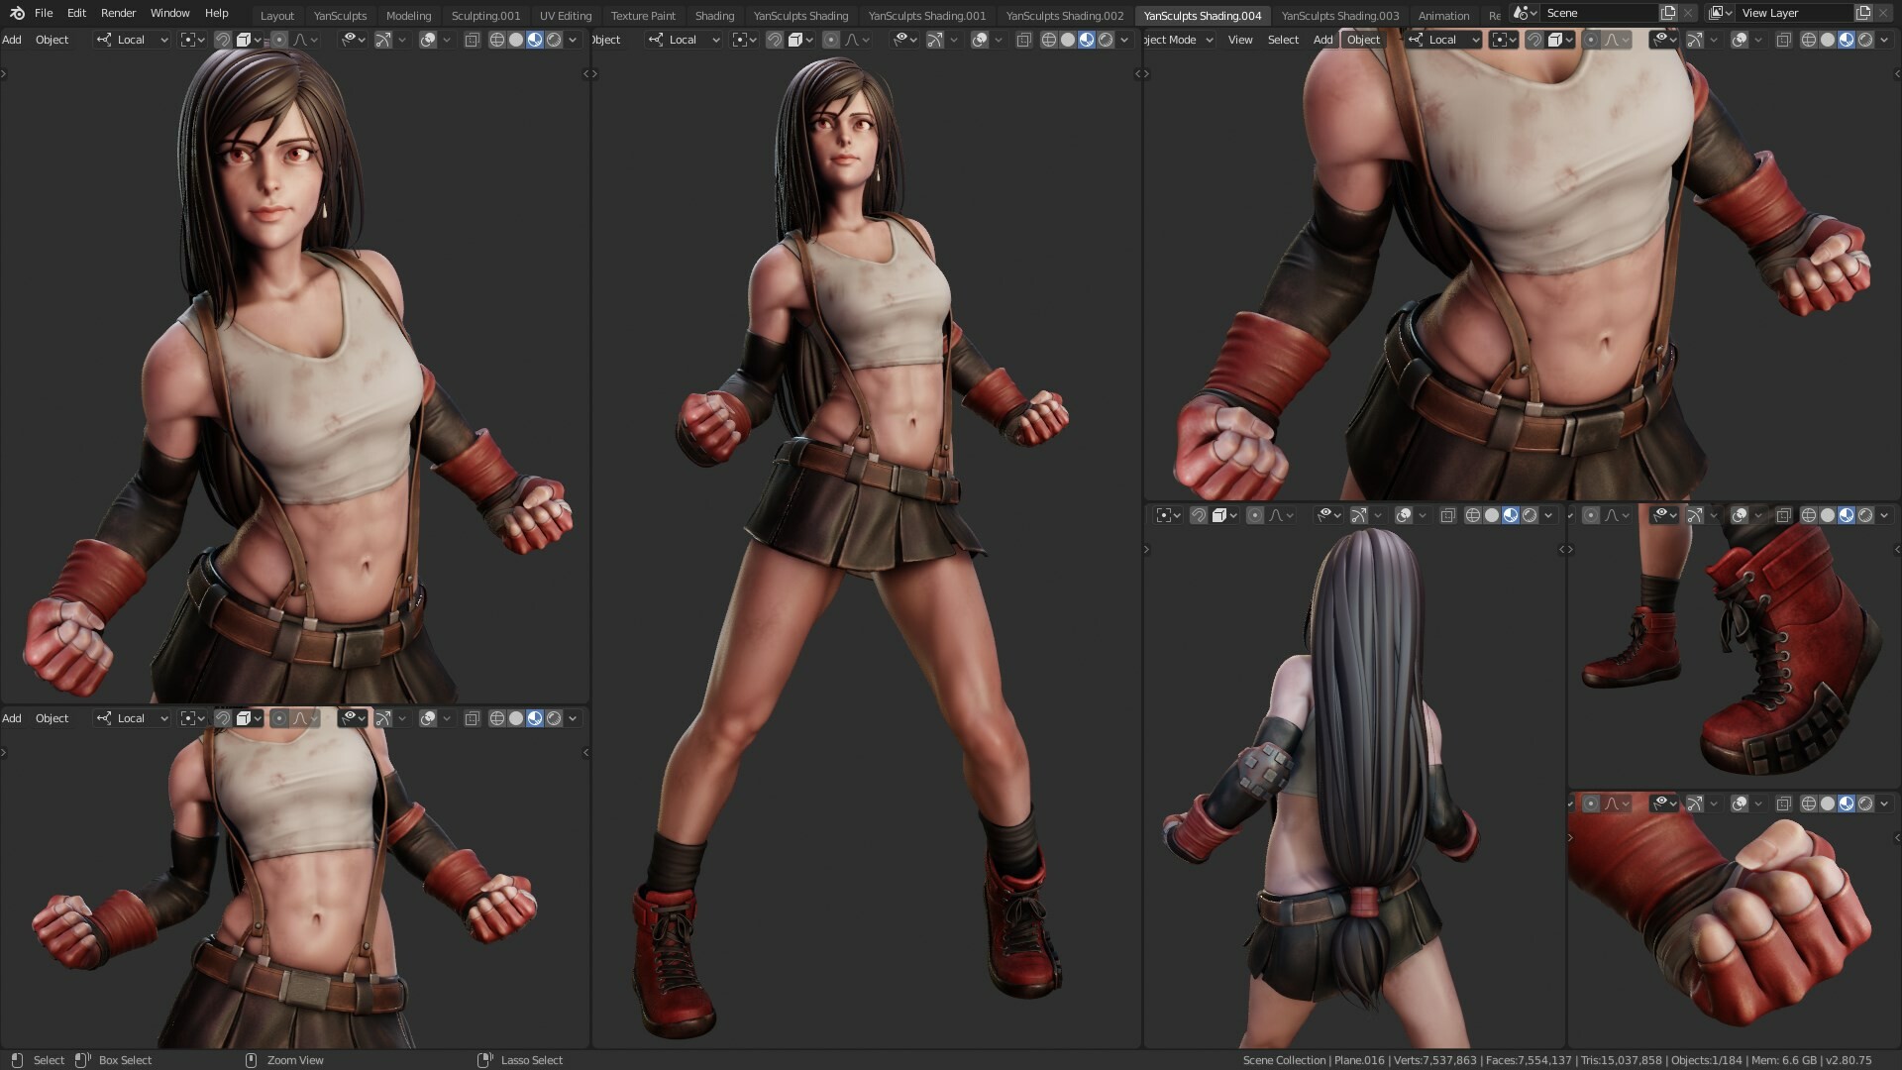Open the Render menu
Screen dimensions: 1902x1070
pos(118,13)
